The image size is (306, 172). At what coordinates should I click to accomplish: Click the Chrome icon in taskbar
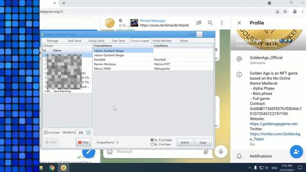coord(52,168)
